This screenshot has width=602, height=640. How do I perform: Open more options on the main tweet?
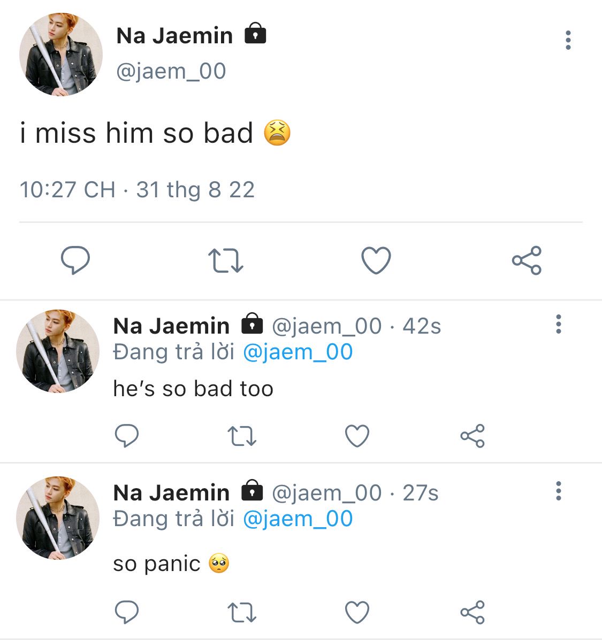coord(568,41)
